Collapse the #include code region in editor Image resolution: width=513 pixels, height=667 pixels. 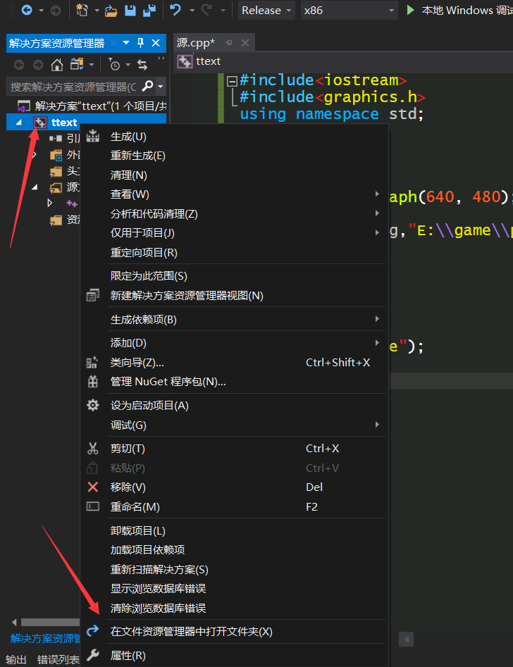point(232,80)
